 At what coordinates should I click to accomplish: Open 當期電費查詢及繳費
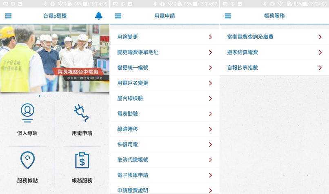pyautogui.click(x=274, y=37)
